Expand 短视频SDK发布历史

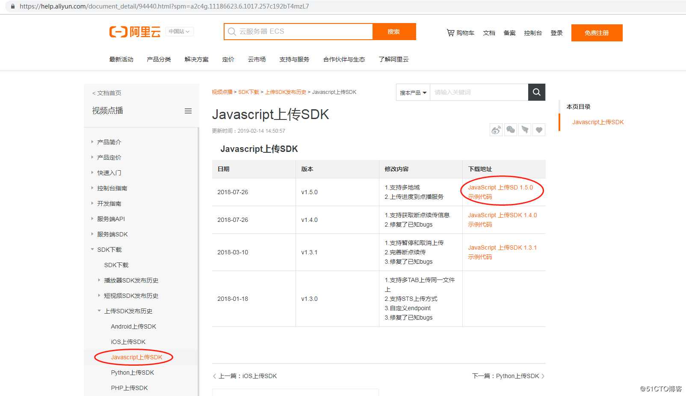coord(99,295)
